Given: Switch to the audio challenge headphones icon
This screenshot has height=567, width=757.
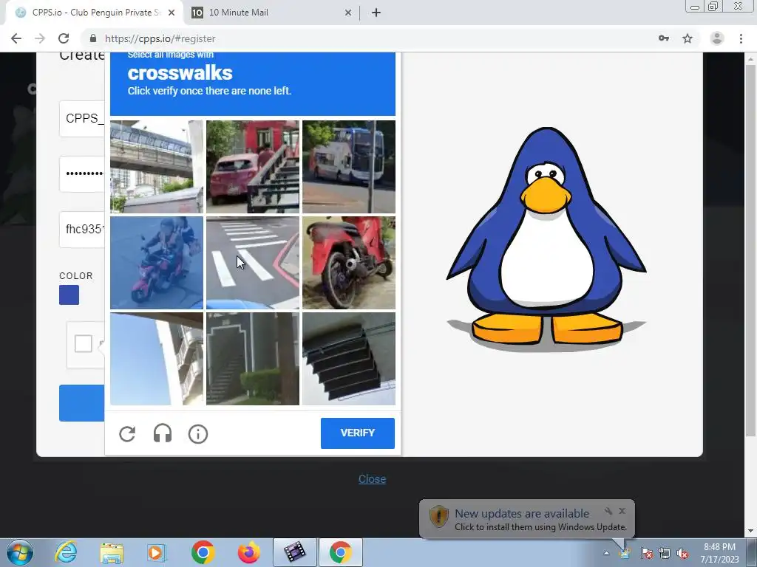Looking at the screenshot, I should [163, 433].
